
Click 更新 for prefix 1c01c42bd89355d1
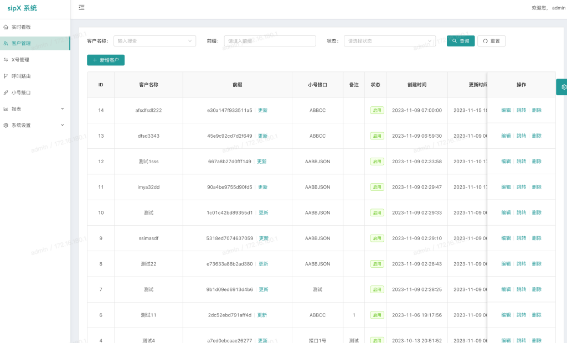tap(264, 212)
